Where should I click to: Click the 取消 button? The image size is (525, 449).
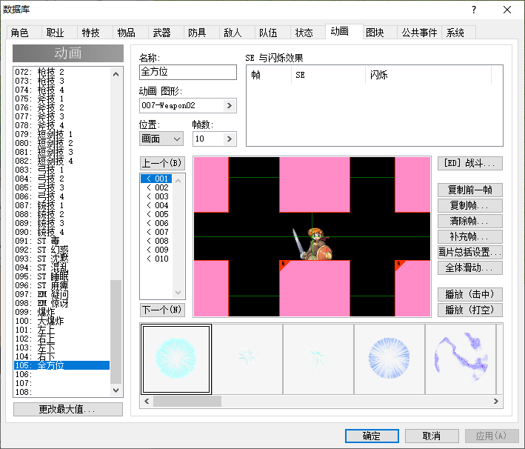click(432, 436)
